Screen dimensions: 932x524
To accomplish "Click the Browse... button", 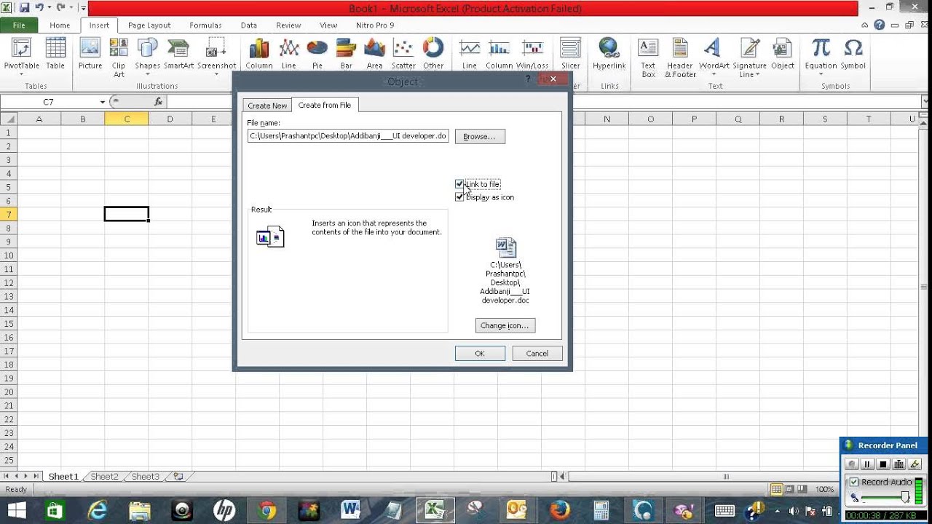I will 480,136.
